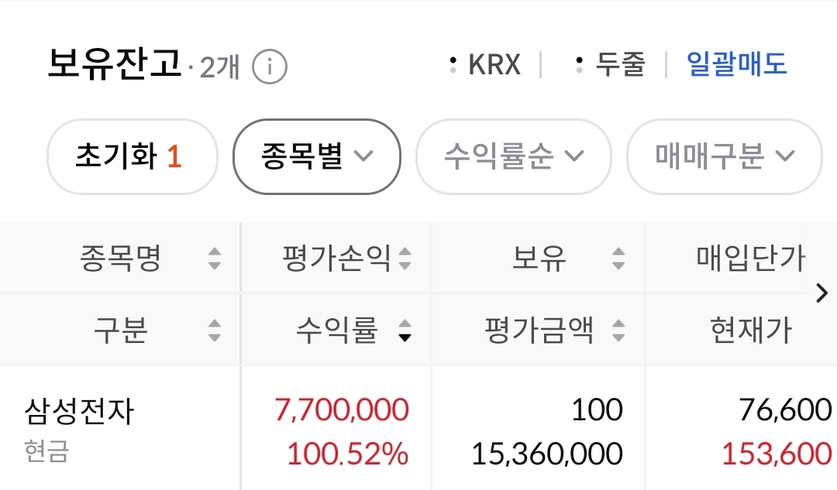Image resolution: width=837 pixels, height=490 pixels.
Task: Toggle the 두줄 two-line display option
Action: [611, 65]
